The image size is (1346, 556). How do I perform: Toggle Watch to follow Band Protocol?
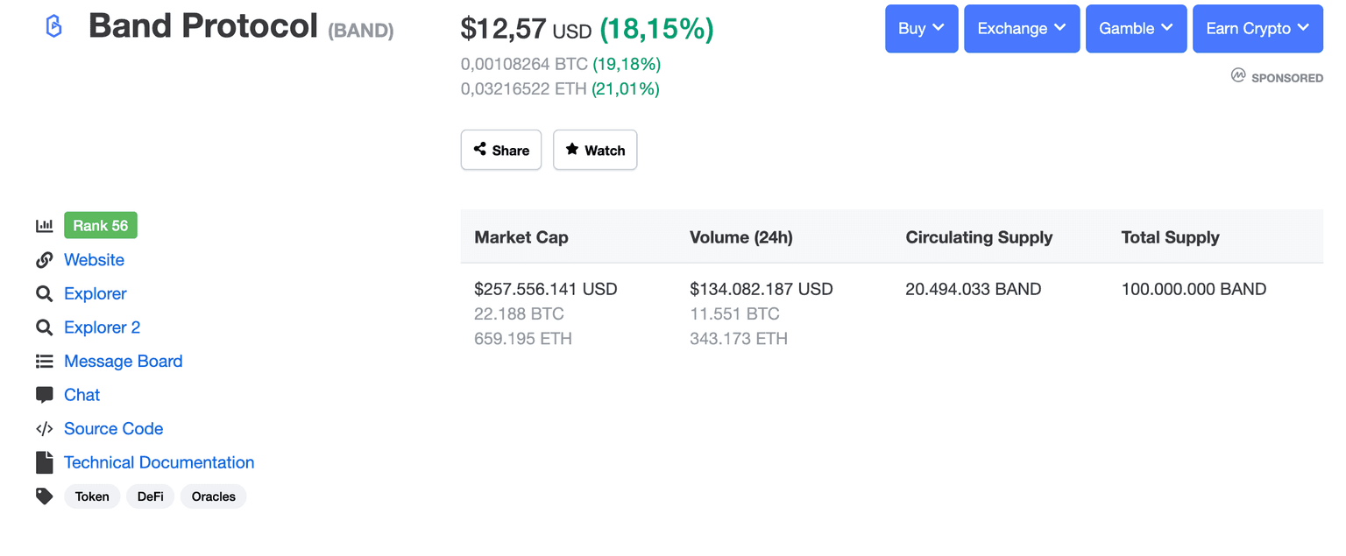(x=595, y=150)
